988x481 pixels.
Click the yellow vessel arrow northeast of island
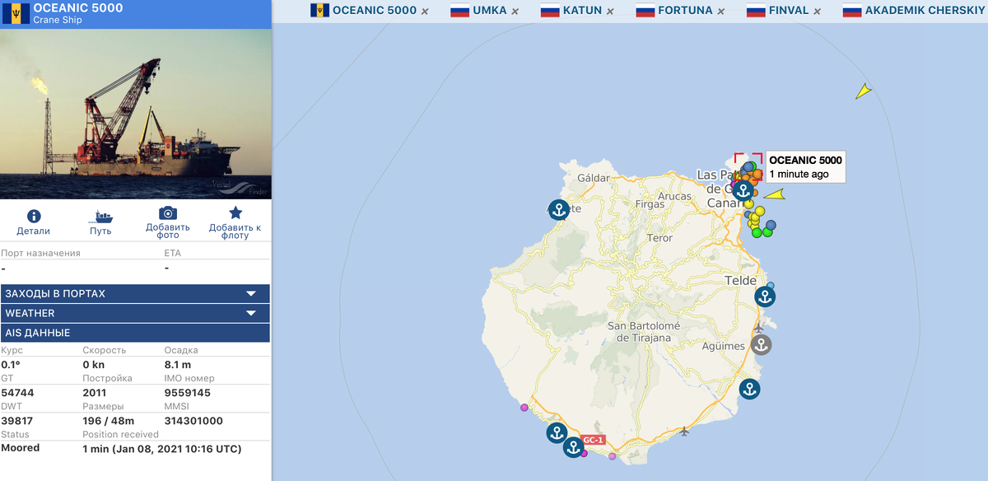click(x=863, y=91)
